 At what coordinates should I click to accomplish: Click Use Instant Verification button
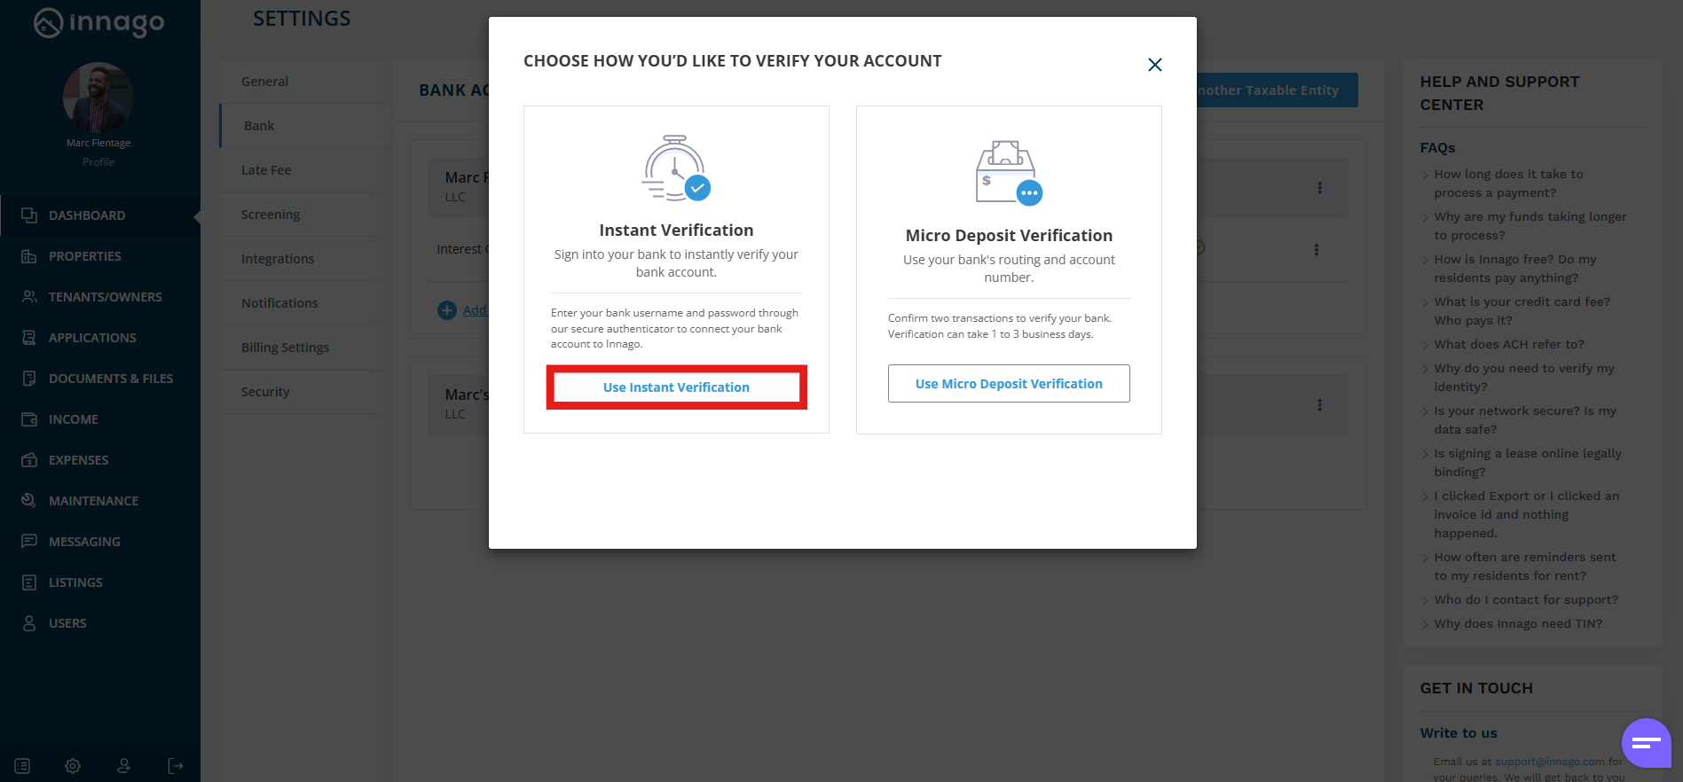(x=676, y=387)
